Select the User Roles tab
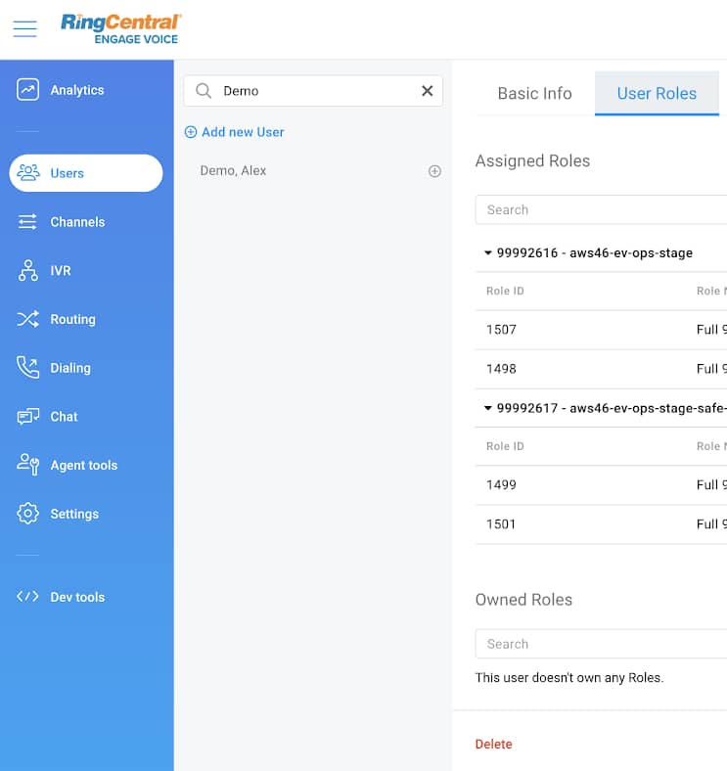Screen dimensions: 727x771 657,93
